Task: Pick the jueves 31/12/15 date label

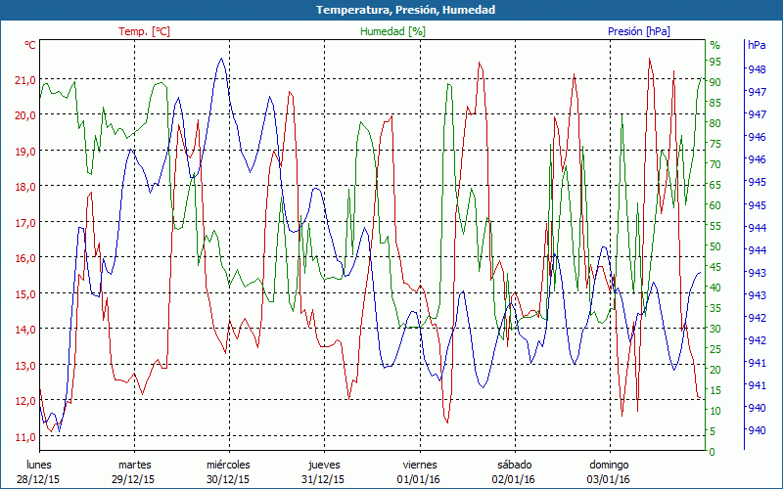Action: point(324,471)
